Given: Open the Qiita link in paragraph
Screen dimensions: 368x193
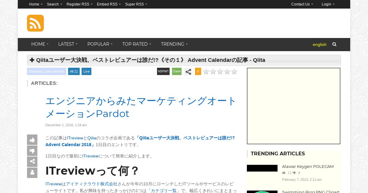Looking at the screenshot, I should tap(92, 138).
